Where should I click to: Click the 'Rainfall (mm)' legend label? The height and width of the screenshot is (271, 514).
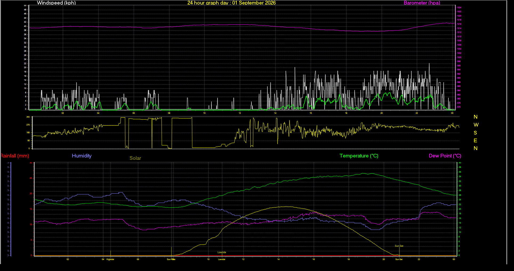point(15,156)
